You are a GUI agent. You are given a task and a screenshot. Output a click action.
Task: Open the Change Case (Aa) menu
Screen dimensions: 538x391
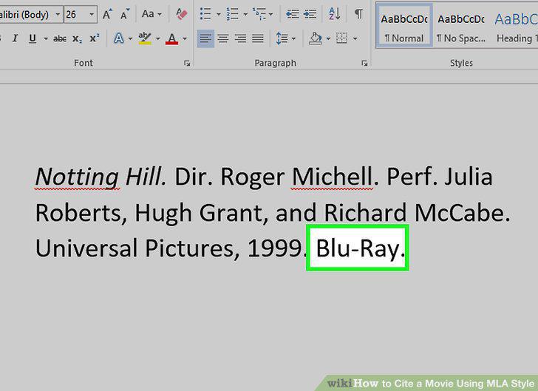click(151, 14)
